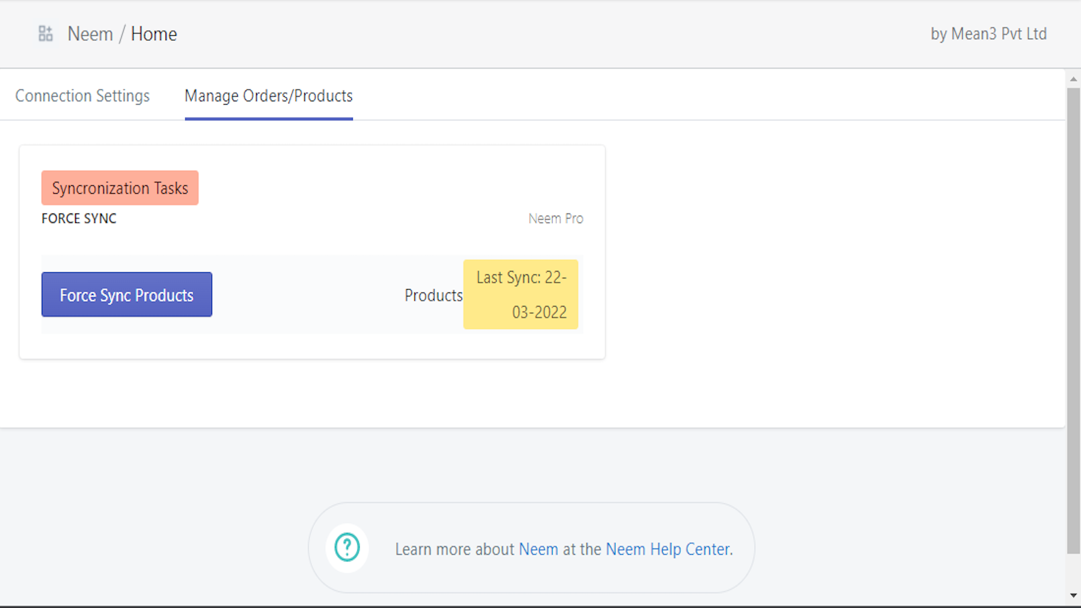Click the Neem app grid icon
Screen dimensions: 1081x608
coord(45,32)
